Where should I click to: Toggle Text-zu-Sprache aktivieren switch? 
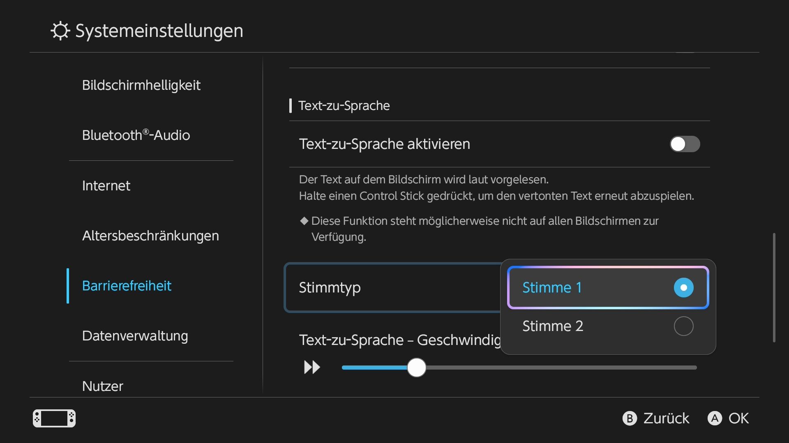(x=685, y=144)
